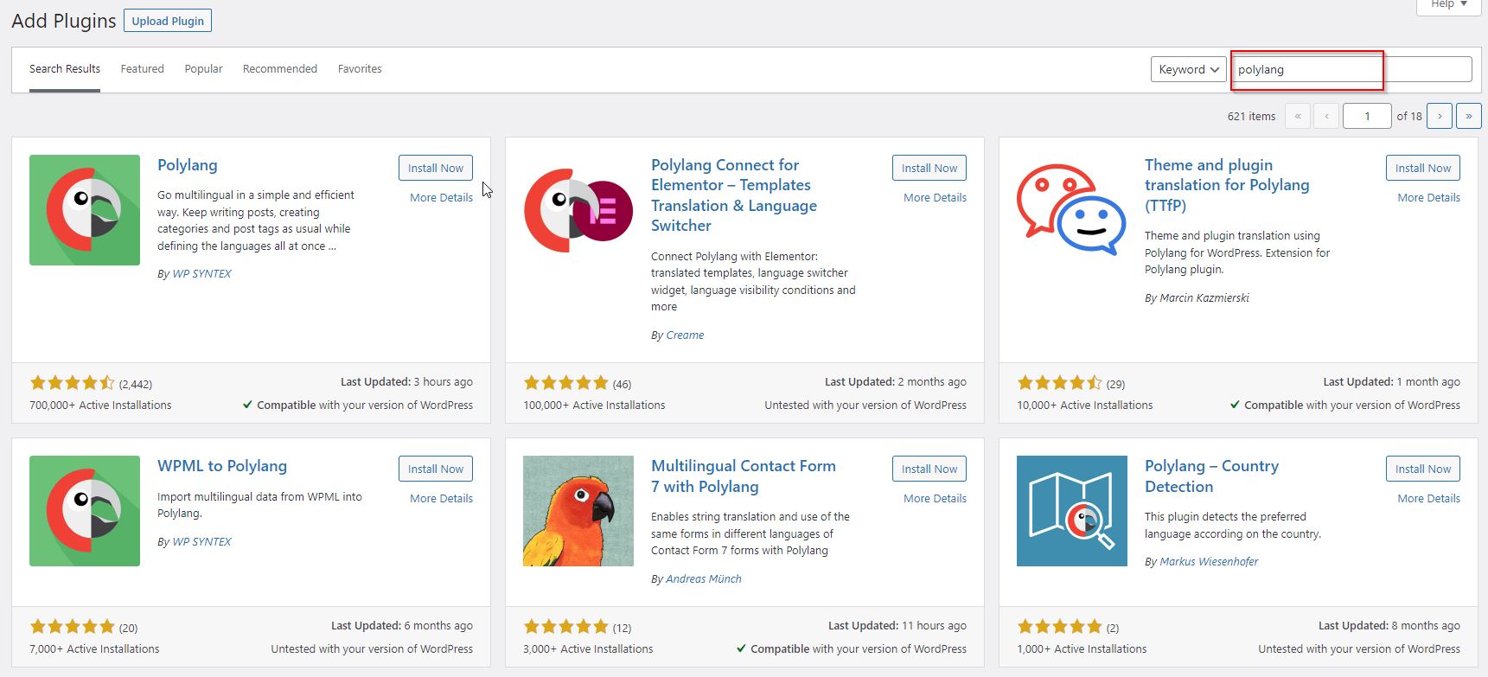Click the WPML to Polylang plugin icon
The height and width of the screenshot is (677, 1488).
[85, 511]
